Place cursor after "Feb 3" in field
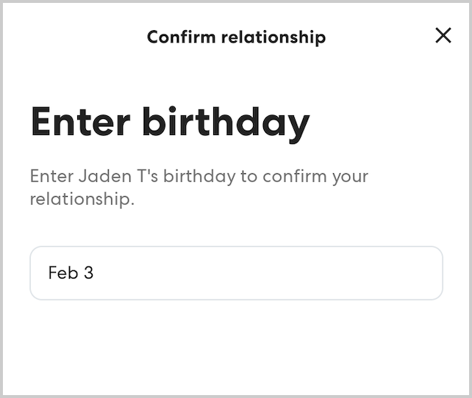 (x=95, y=273)
